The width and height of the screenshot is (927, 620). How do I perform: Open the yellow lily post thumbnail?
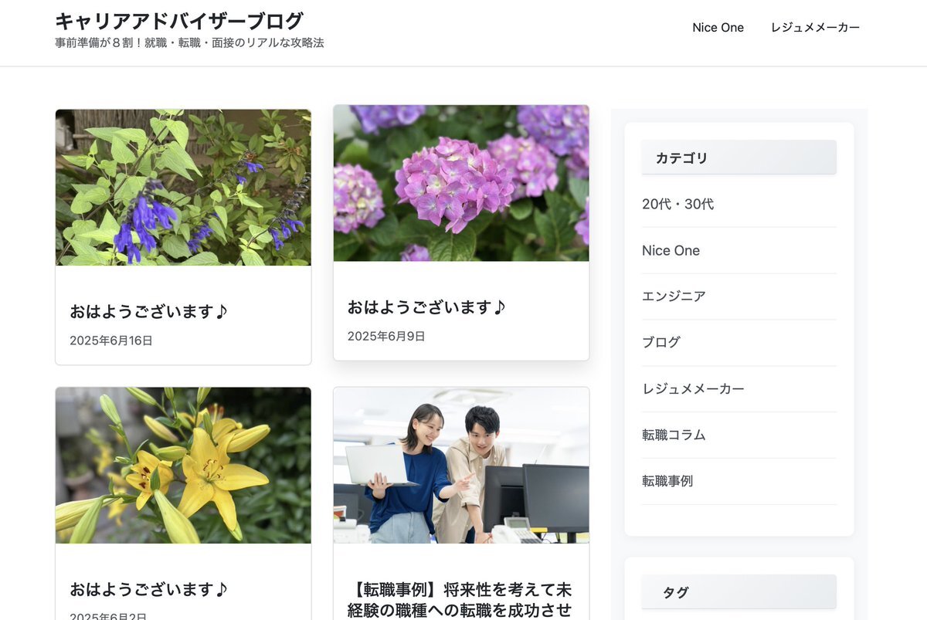(x=183, y=466)
